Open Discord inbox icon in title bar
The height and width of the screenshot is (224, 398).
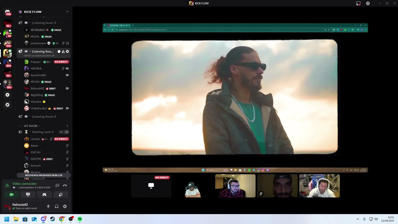pyautogui.click(x=358, y=3)
